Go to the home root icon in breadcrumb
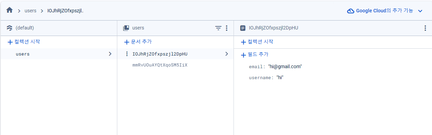The image size is (432, 135). click(x=10, y=10)
